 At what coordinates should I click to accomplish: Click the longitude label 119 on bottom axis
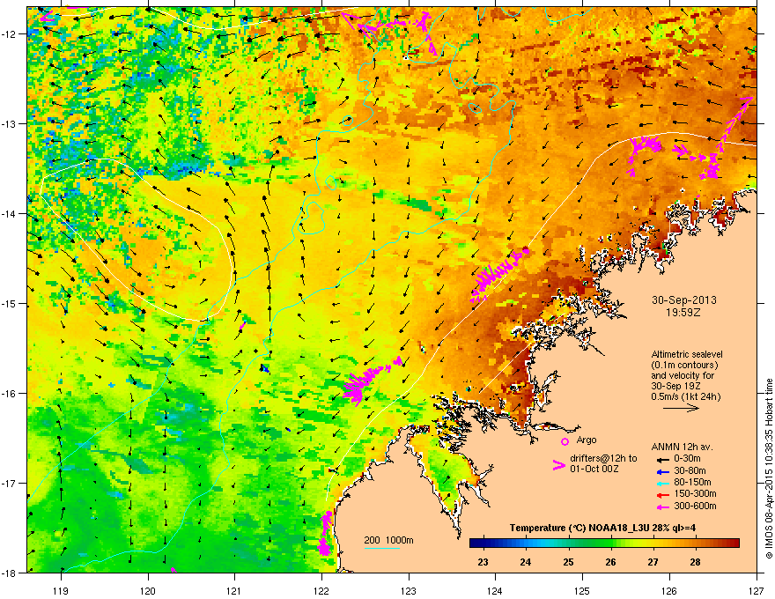[x=61, y=590]
